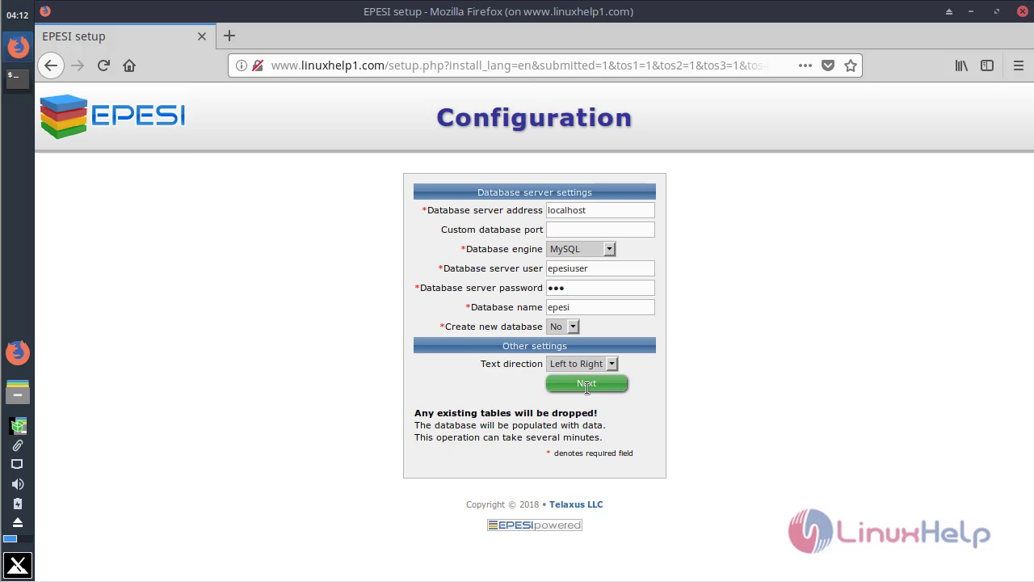This screenshot has width=1034, height=582.
Task: Open the Firefox hamburger menu
Action: coord(1019,65)
